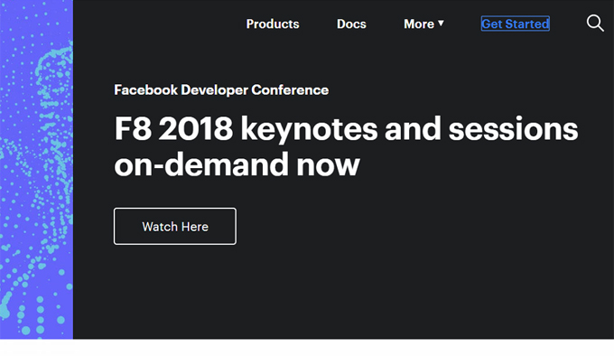Open the Docs menu item
The image size is (614, 356).
[351, 23]
